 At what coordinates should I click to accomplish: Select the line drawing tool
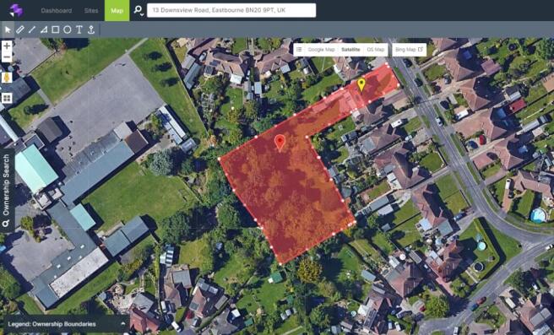click(32, 30)
